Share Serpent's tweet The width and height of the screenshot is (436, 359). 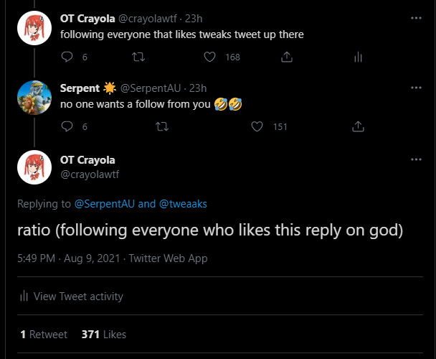coord(358,126)
